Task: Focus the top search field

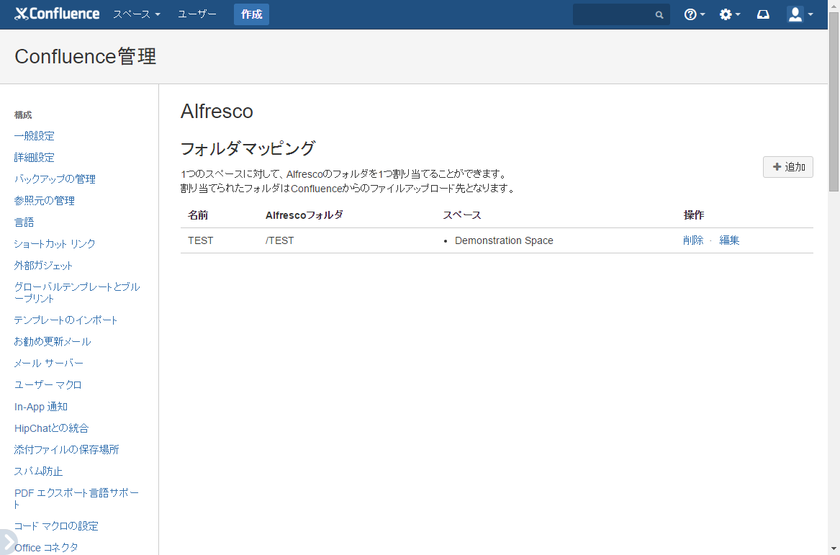Action: tap(621, 14)
